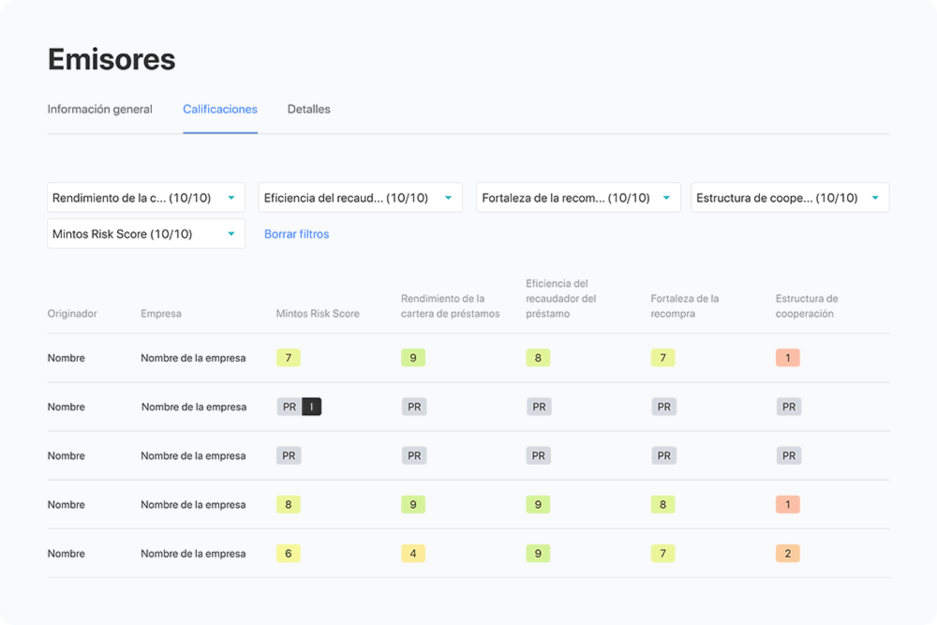The height and width of the screenshot is (625, 937).
Task: Click the Emisores page heading
Action: tap(112, 60)
